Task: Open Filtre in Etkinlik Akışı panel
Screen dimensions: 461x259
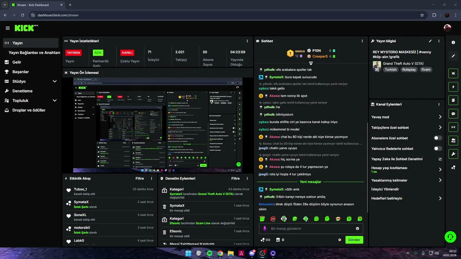Action: coord(139,178)
